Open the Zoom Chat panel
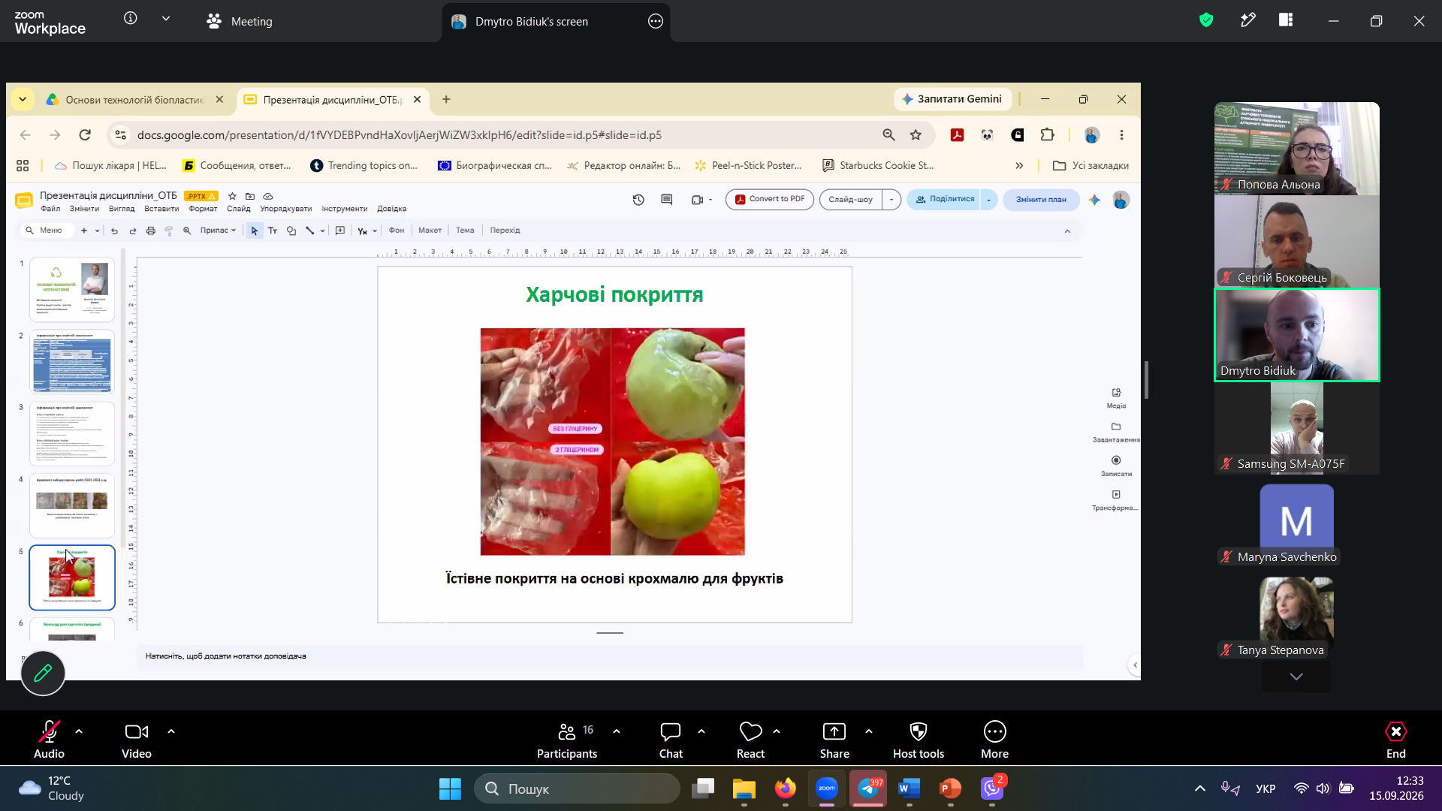1442x811 pixels. pyautogui.click(x=671, y=740)
